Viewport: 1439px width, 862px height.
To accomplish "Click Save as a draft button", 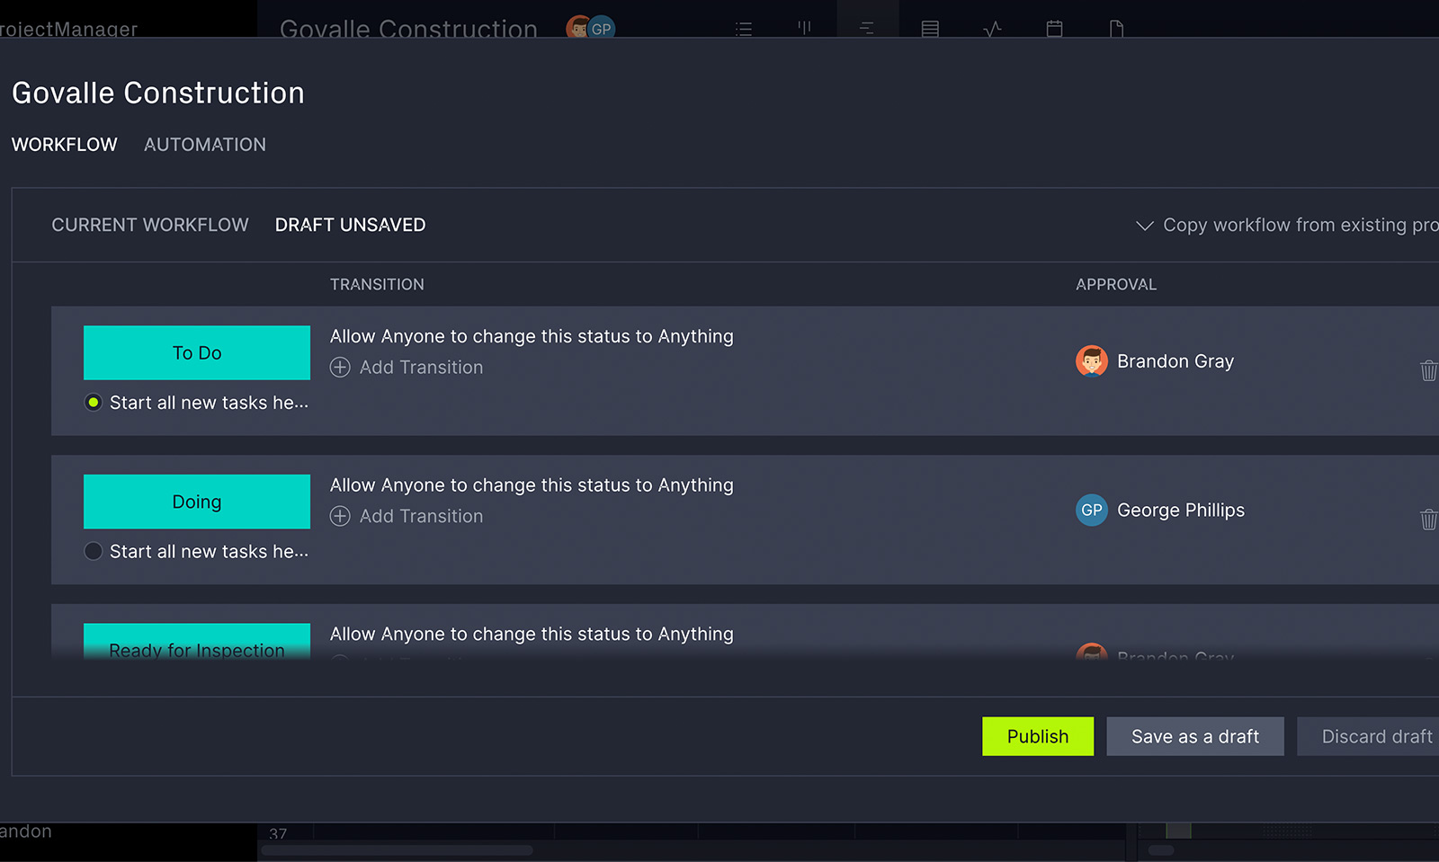I will (x=1195, y=736).
